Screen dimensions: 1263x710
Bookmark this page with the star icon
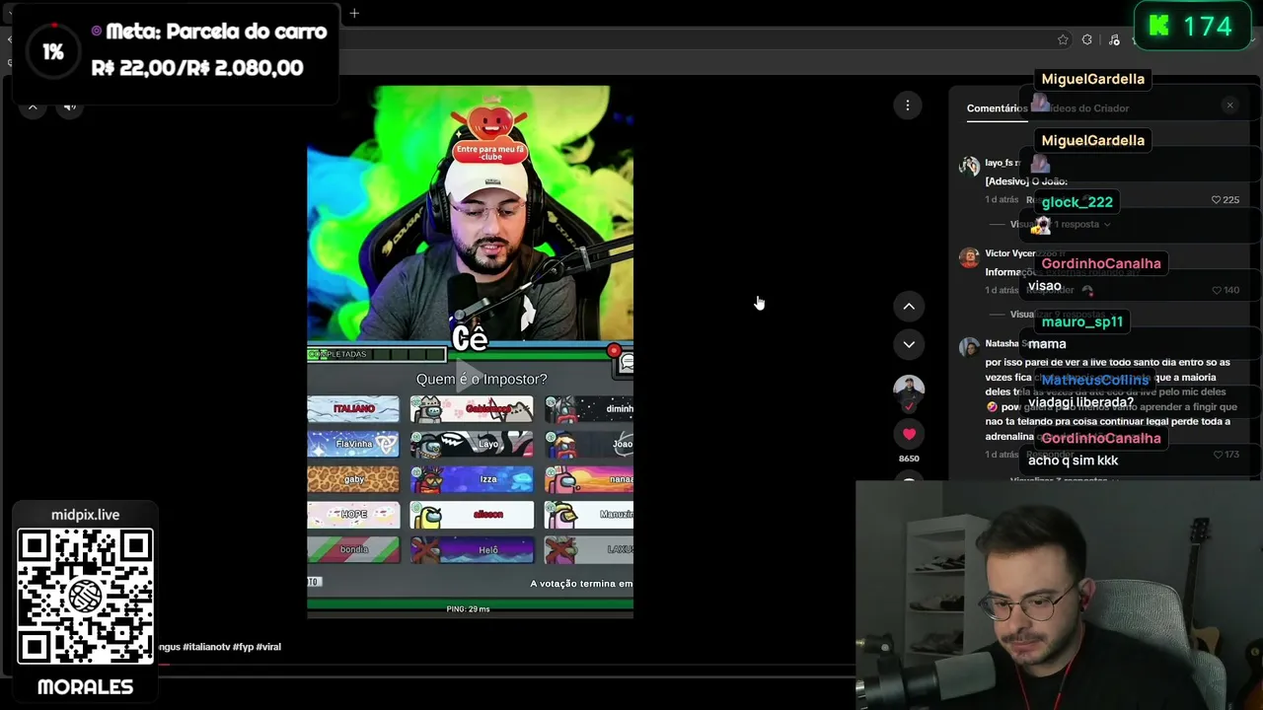click(x=1063, y=39)
